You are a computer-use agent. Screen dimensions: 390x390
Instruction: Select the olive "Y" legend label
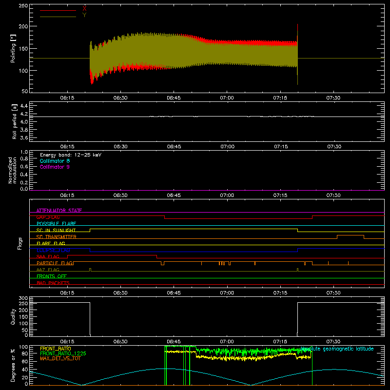[x=84, y=15]
